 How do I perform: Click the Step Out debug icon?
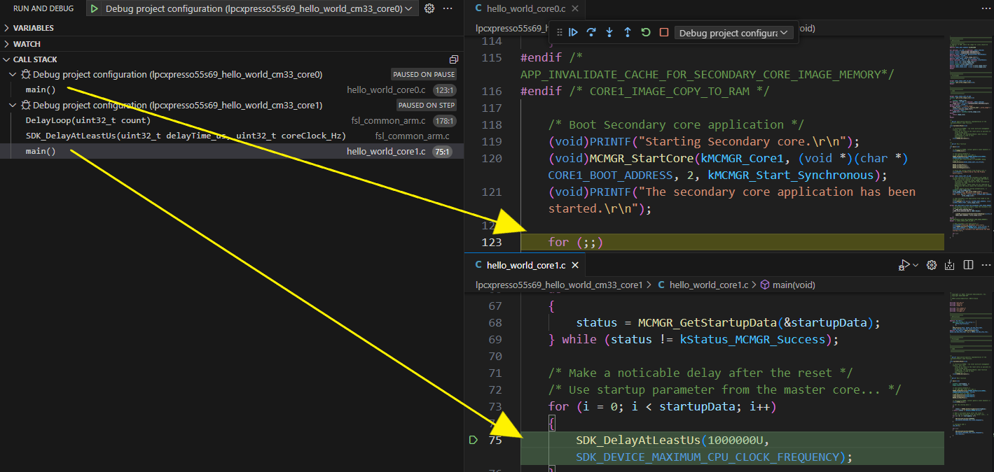click(627, 32)
